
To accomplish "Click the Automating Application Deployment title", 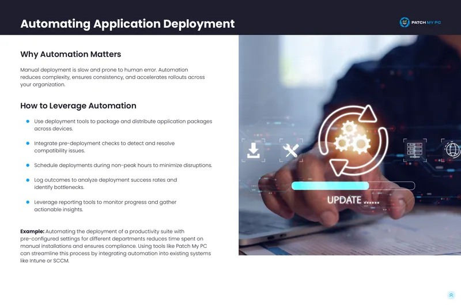I will tap(127, 24).
